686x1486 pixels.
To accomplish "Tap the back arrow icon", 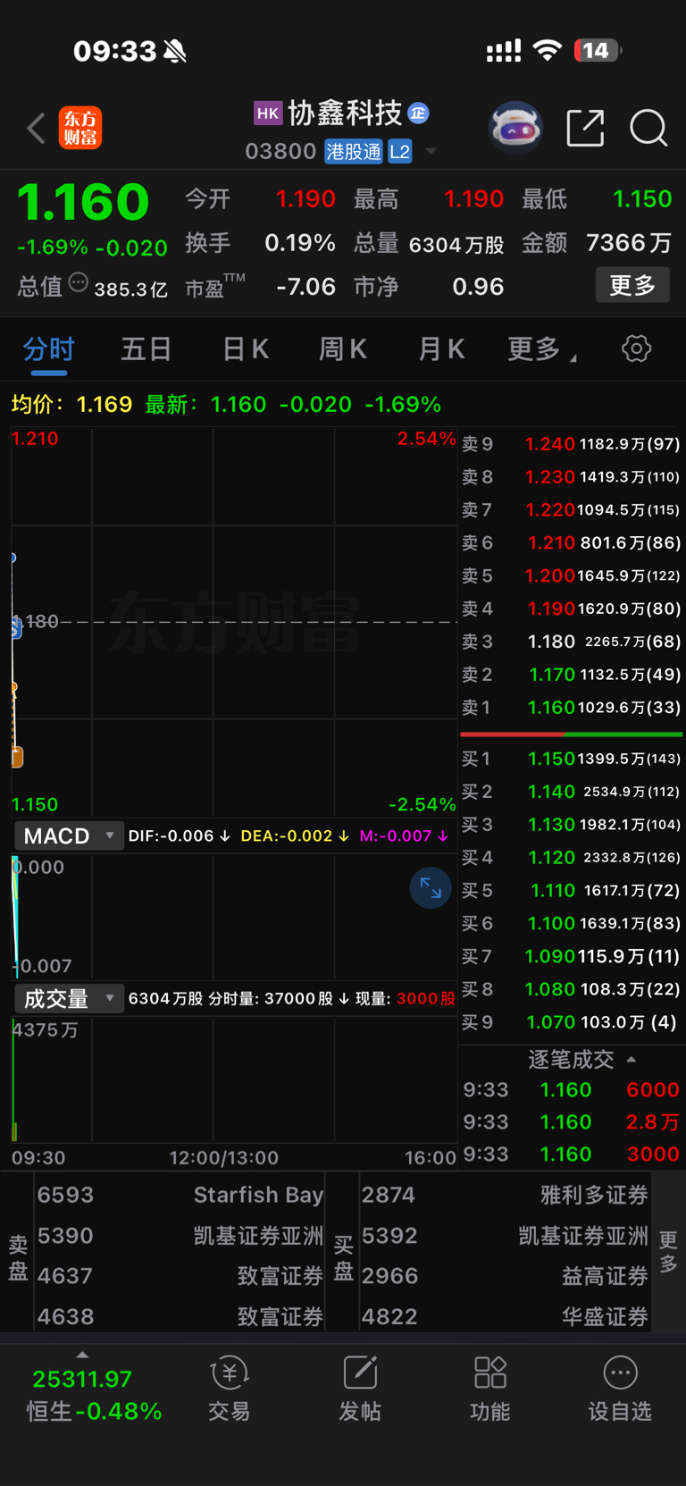I will pos(36,129).
